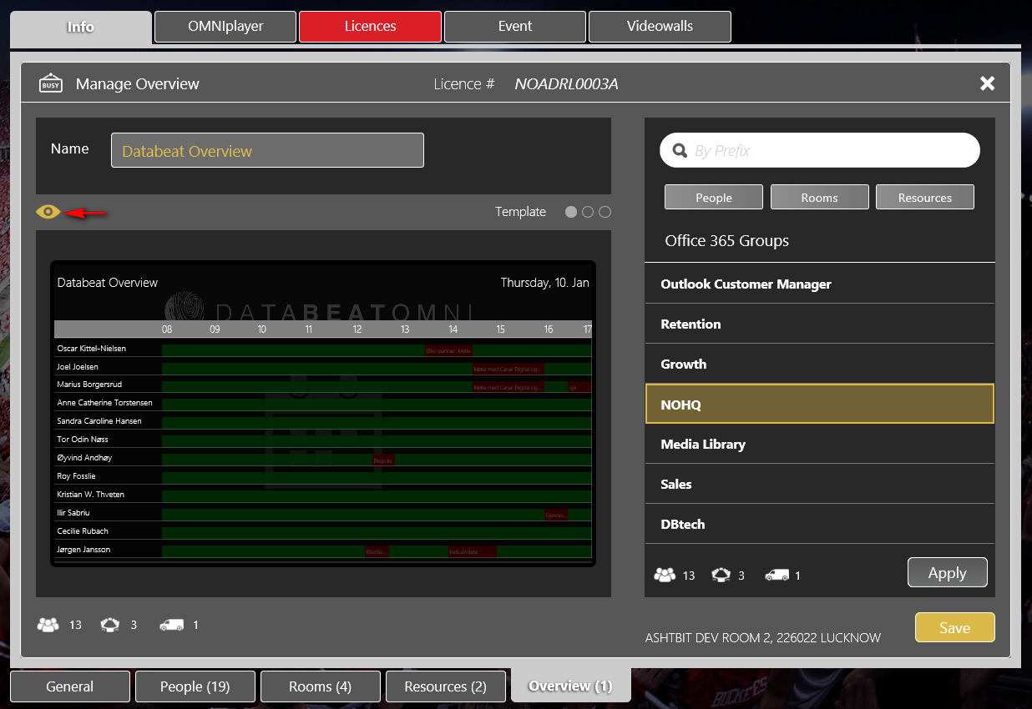The width and height of the screenshot is (1032, 709).
Task: Click Thursday, 10. Jan date in preview
Action: [x=544, y=283]
